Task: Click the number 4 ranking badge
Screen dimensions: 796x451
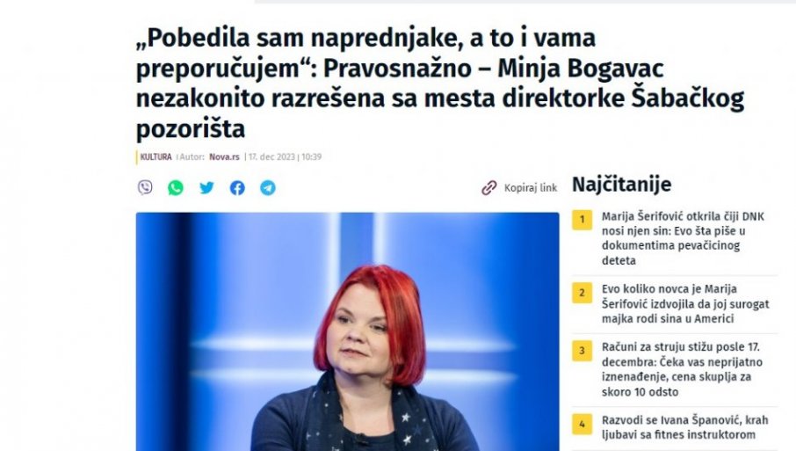Action: [x=582, y=424]
